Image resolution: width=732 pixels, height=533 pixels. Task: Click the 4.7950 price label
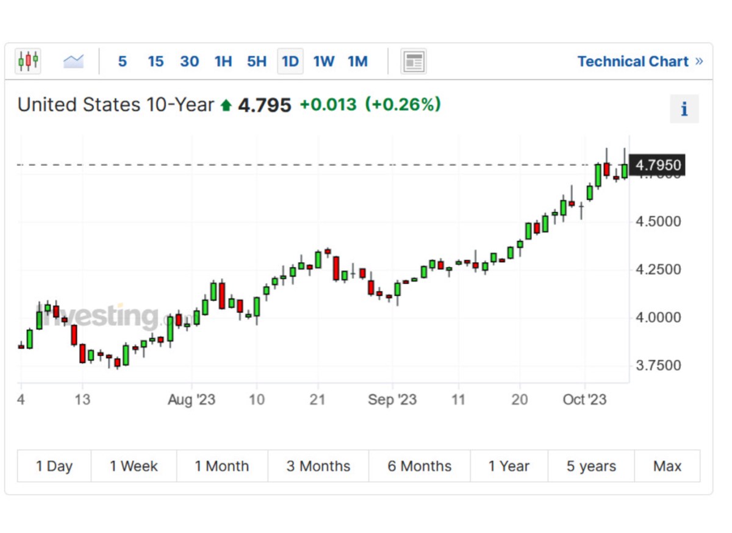pyautogui.click(x=658, y=165)
